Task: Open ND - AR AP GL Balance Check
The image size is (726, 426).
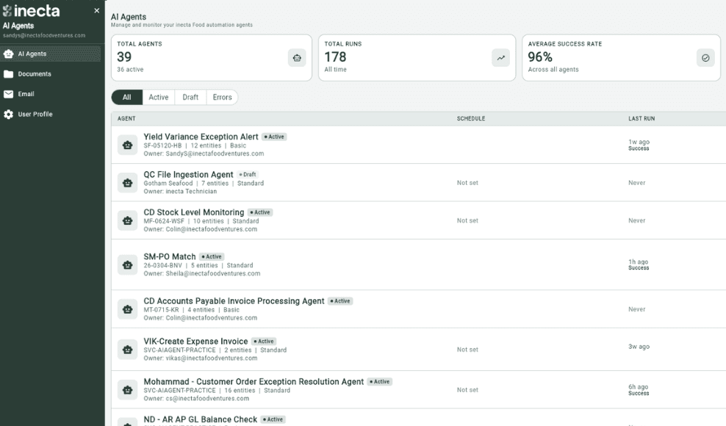Action: (200, 419)
